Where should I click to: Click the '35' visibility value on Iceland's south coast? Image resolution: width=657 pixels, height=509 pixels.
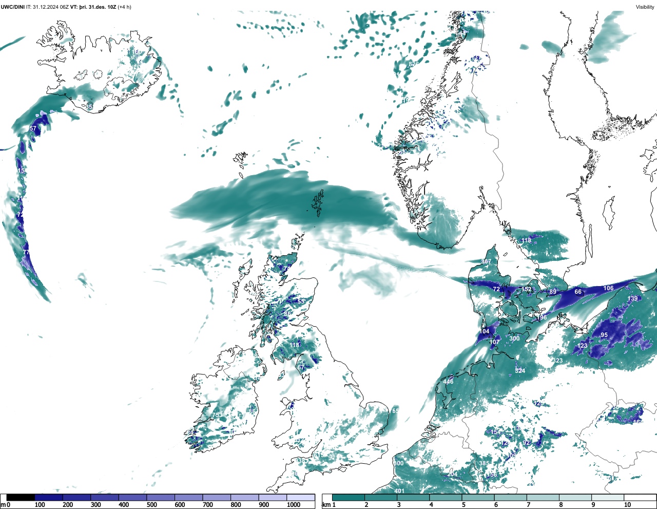click(90, 107)
